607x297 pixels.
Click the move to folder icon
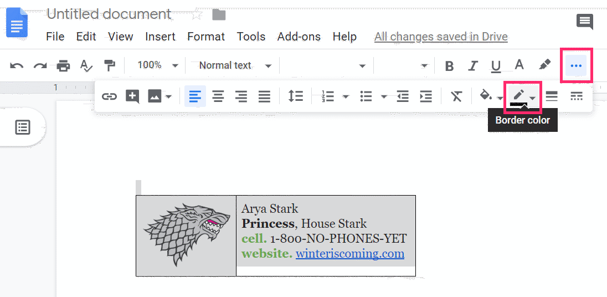tap(219, 15)
